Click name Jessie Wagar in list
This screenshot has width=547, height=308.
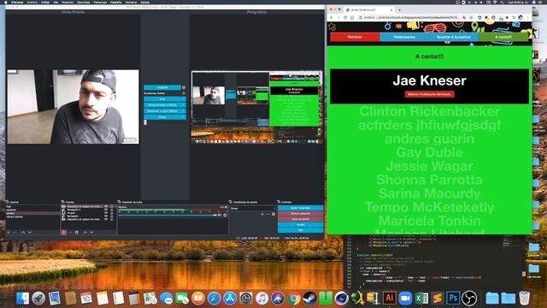click(x=429, y=166)
